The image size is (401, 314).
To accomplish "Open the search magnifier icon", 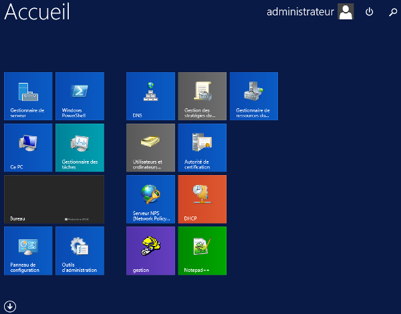I will [x=393, y=12].
